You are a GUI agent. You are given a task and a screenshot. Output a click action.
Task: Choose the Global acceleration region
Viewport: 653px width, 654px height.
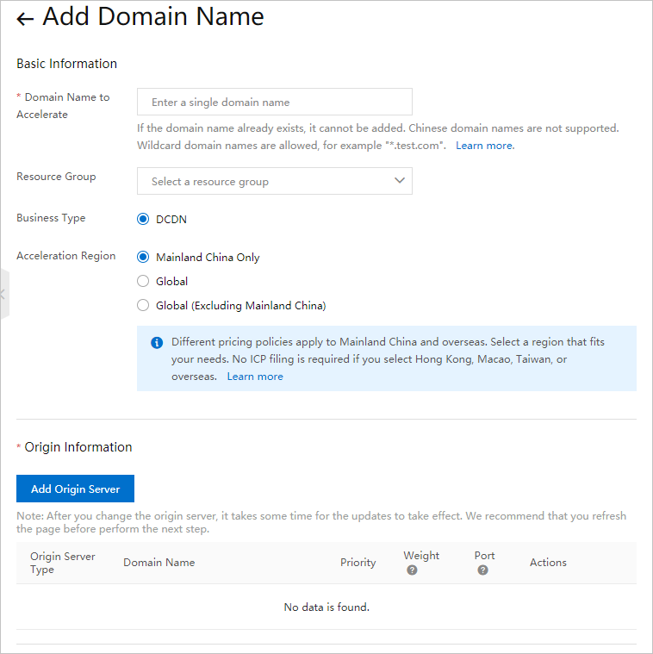coord(143,281)
